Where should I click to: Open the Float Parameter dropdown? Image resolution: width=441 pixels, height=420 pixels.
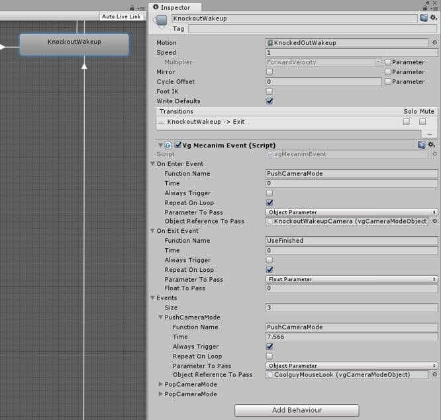click(352, 279)
